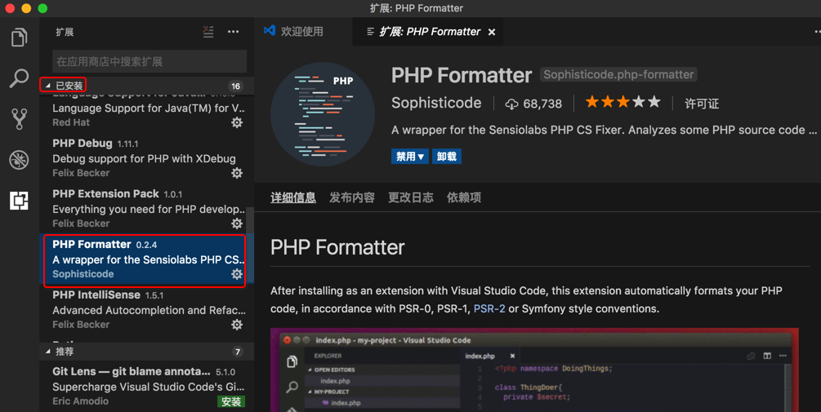Click into the marketplace extension search box
821x412 pixels.
tap(149, 62)
